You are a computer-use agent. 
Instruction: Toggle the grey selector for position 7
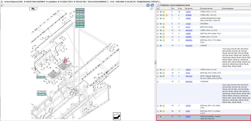pos(158,18)
